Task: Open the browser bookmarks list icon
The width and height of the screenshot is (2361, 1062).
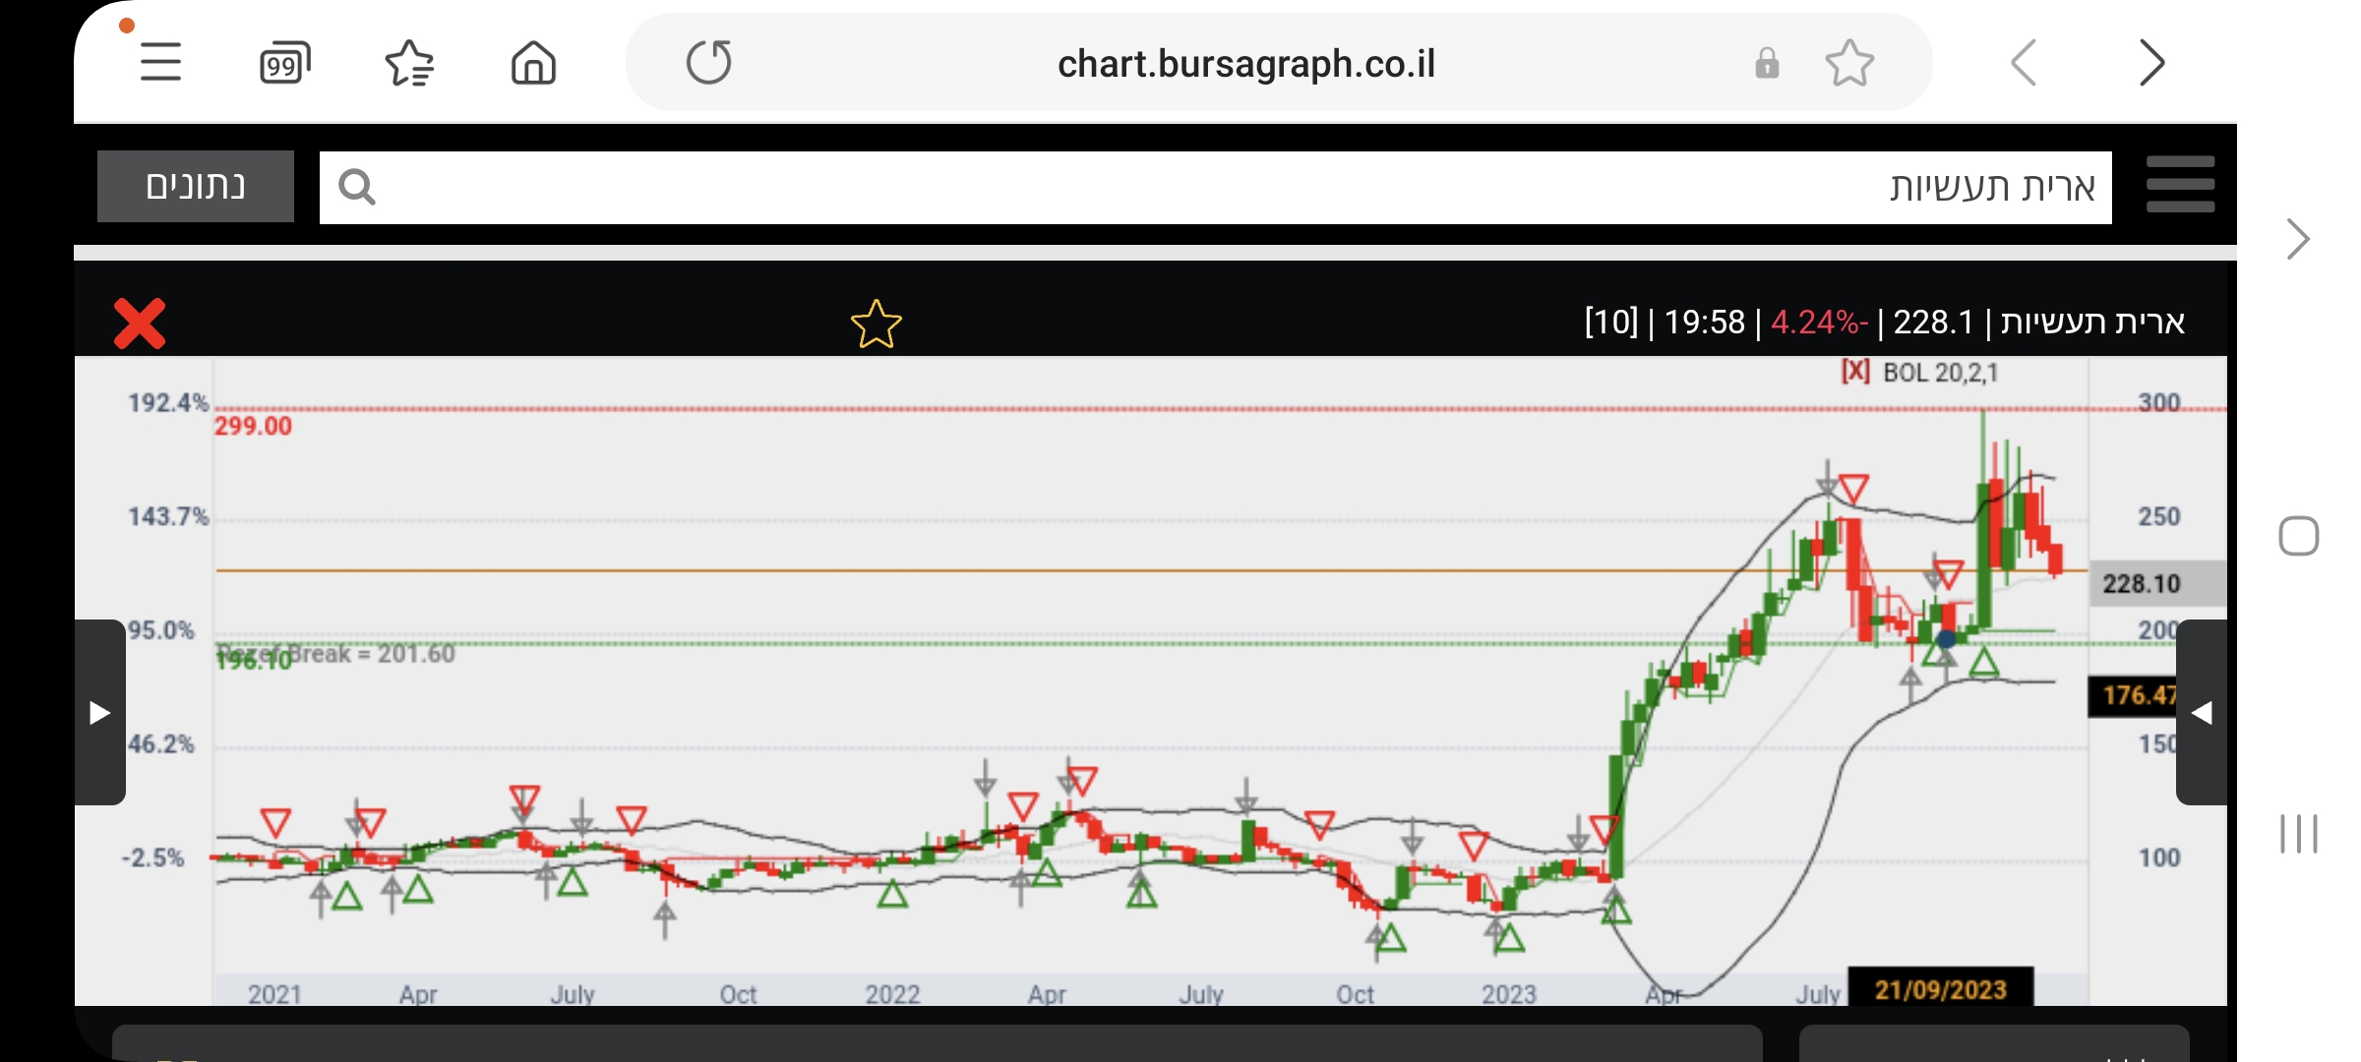Action: [409, 64]
